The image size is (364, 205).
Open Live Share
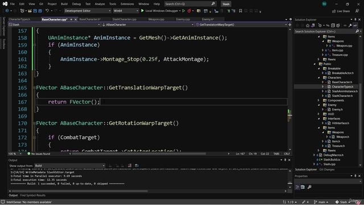(341, 11)
